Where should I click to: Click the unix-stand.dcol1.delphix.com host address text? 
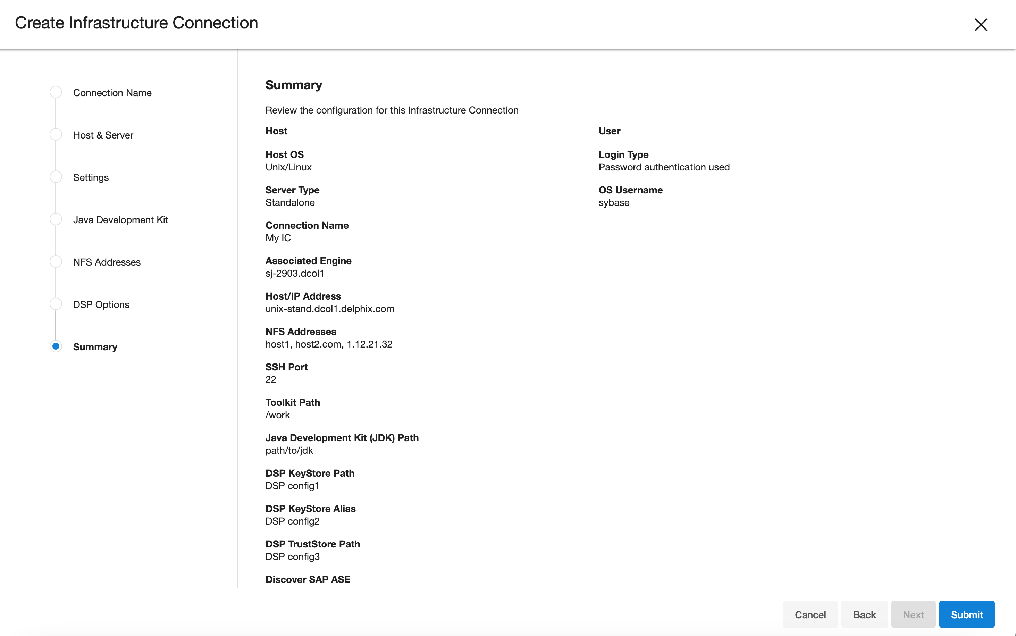coord(330,309)
